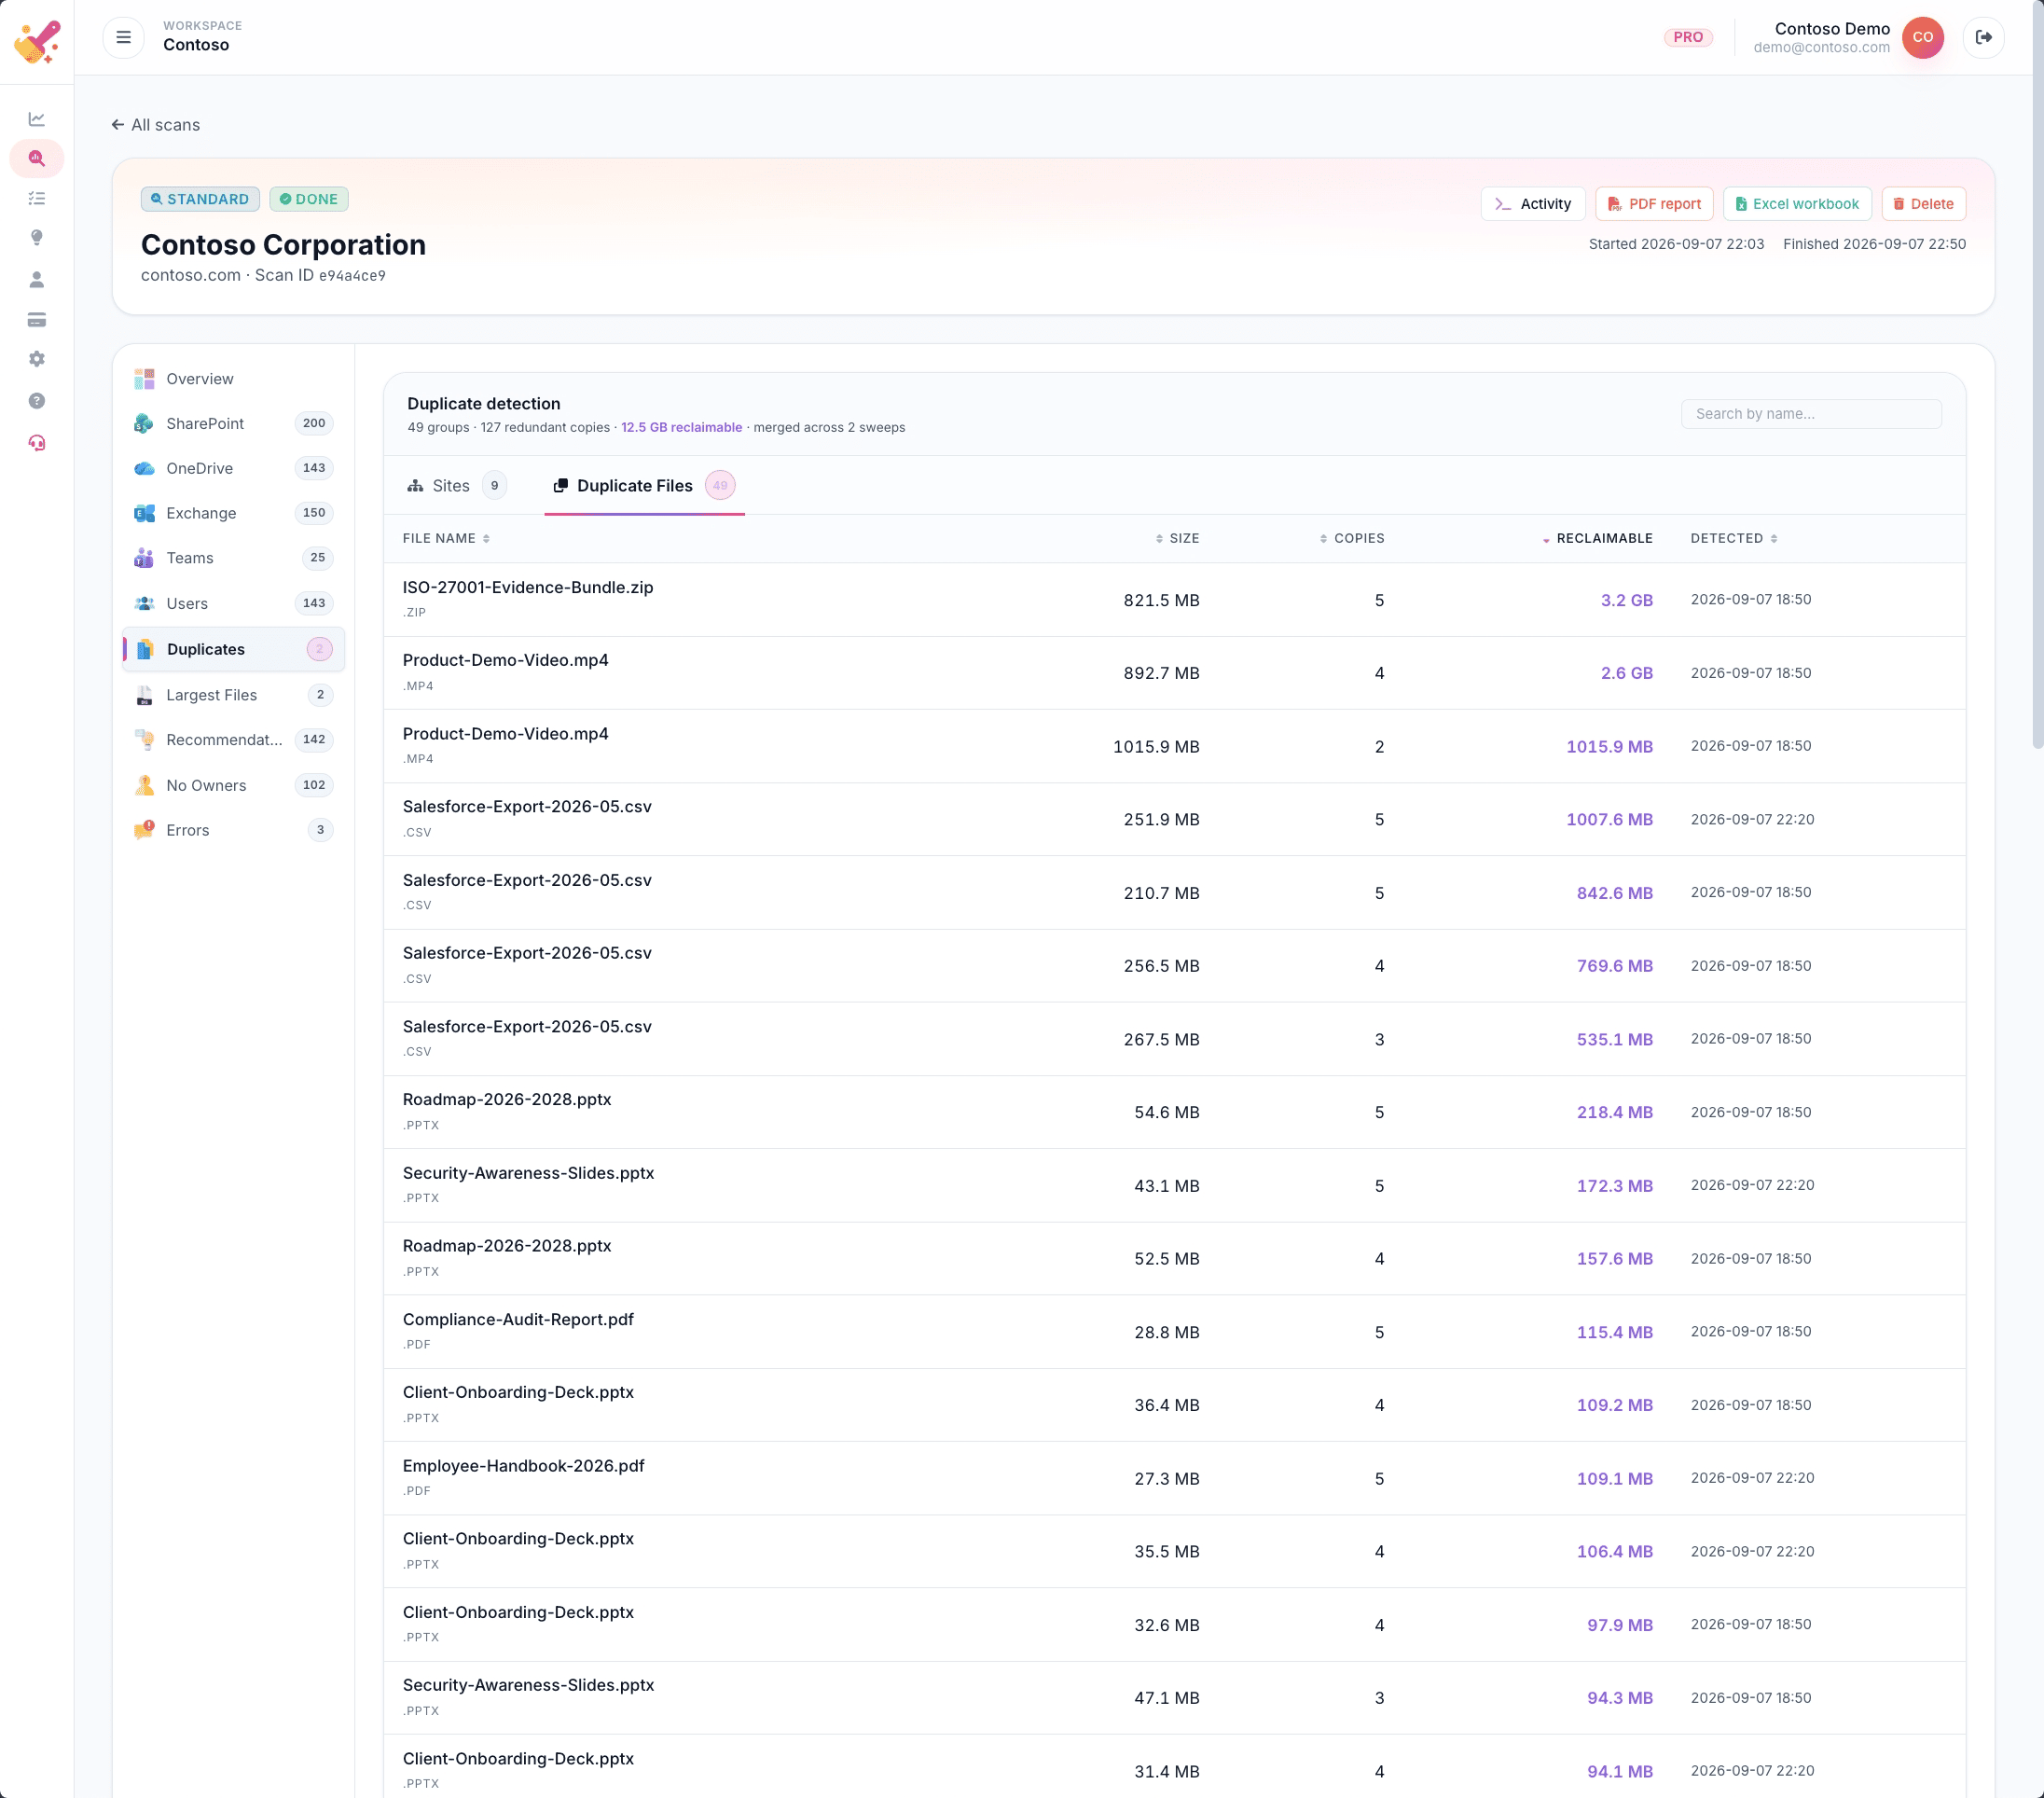Image resolution: width=2044 pixels, height=1798 pixels.
Task: Click the Overview grid icon
Action: 144,379
